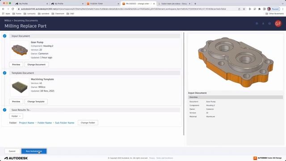Click the Save Results To section header

[x=95, y=110]
